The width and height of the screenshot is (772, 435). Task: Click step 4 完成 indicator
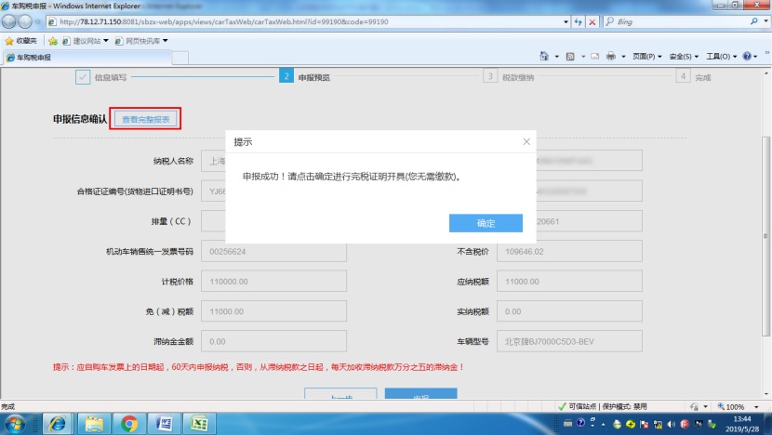[683, 76]
